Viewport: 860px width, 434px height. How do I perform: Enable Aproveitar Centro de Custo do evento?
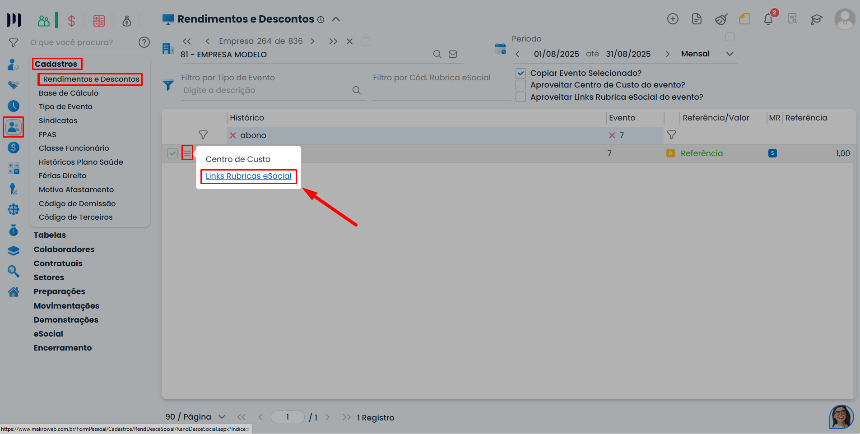(x=521, y=85)
